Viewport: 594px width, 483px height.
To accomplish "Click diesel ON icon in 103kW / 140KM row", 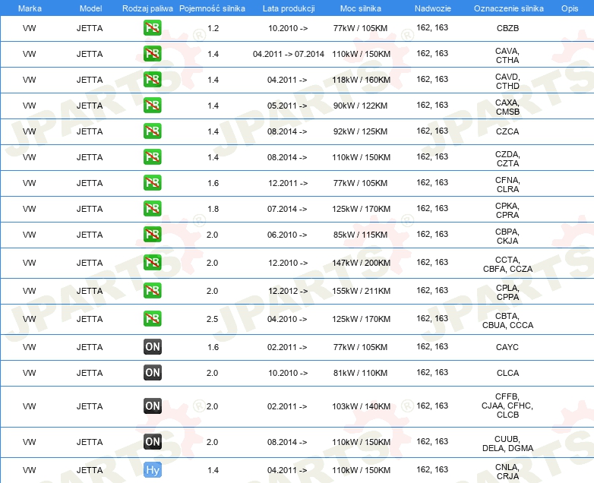I will point(152,406).
